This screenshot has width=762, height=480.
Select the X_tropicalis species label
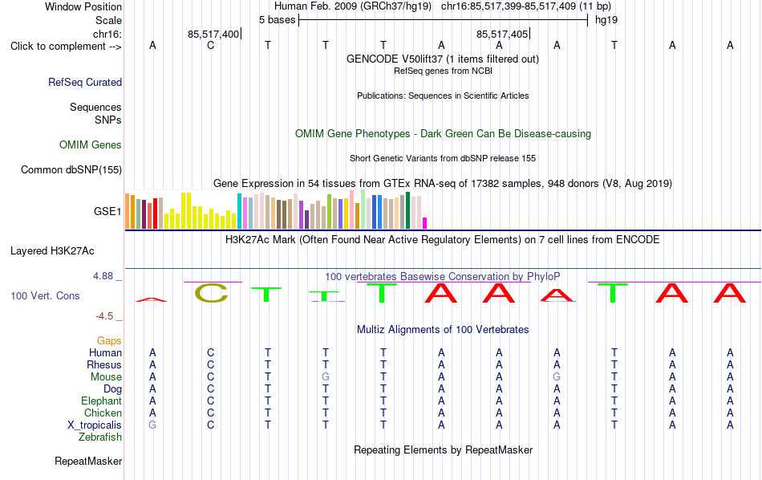pos(95,425)
